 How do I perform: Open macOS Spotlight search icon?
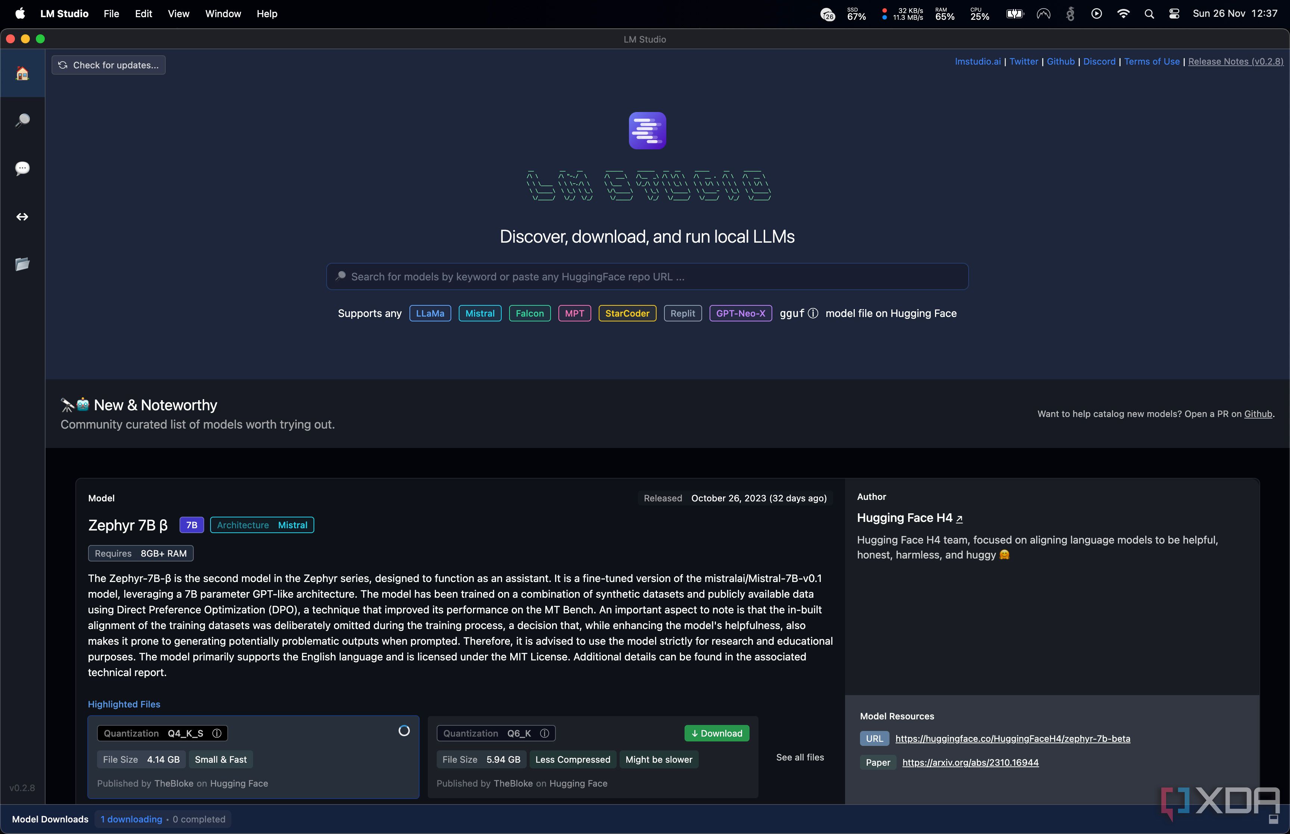[1149, 13]
